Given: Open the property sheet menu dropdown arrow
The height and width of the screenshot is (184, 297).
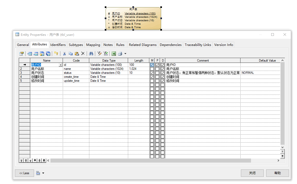Looking at the screenshot, I should click(x=43, y=173).
